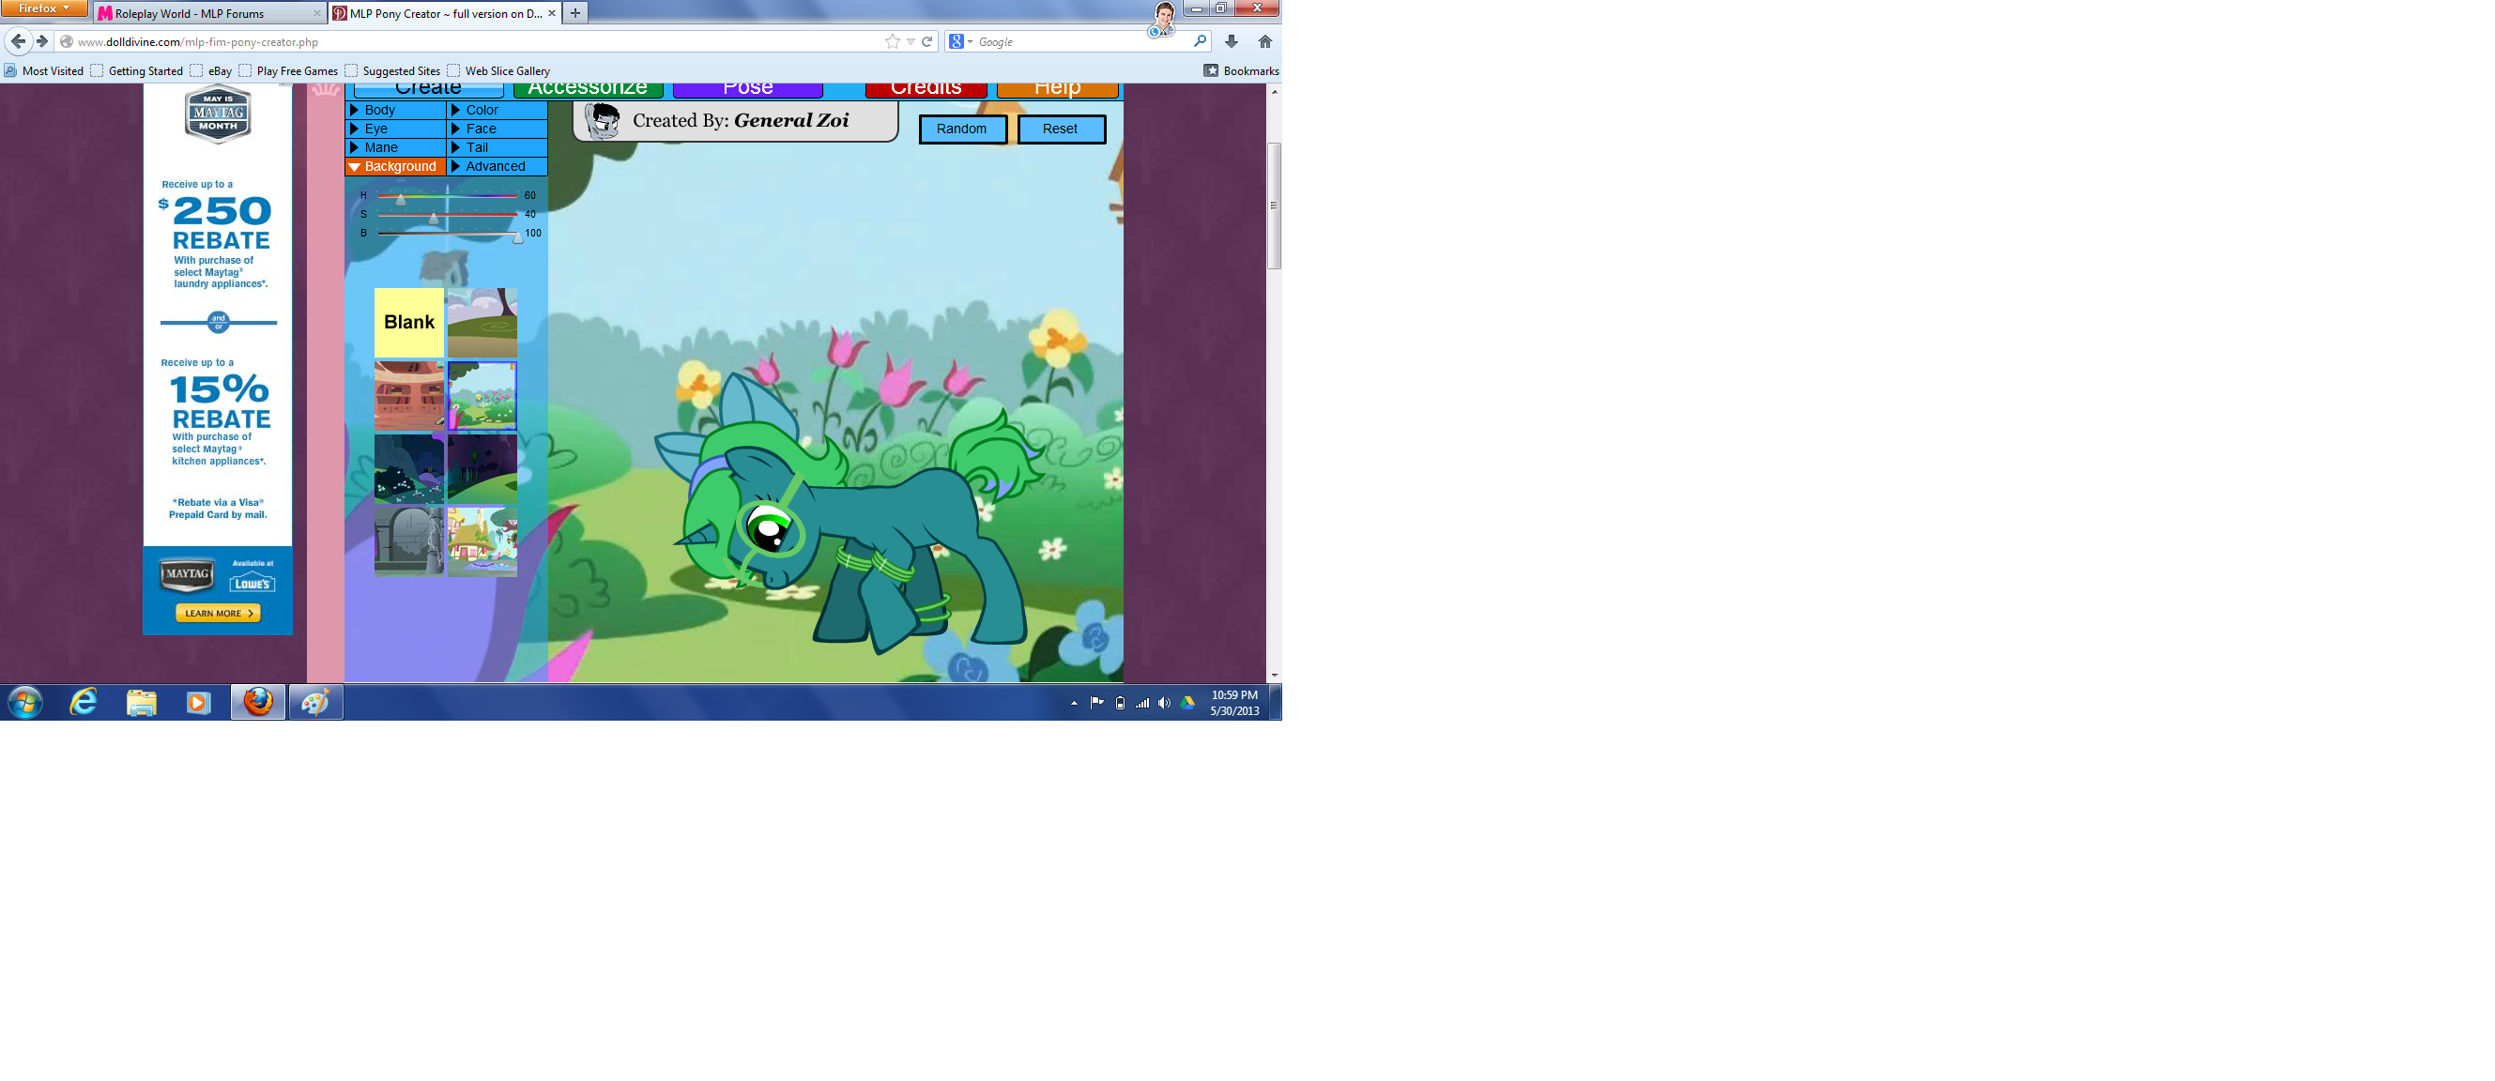The width and height of the screenshot is (2495, 1081).
Task: Select the dark night forest background thumbnail
Action: point(408,468)
